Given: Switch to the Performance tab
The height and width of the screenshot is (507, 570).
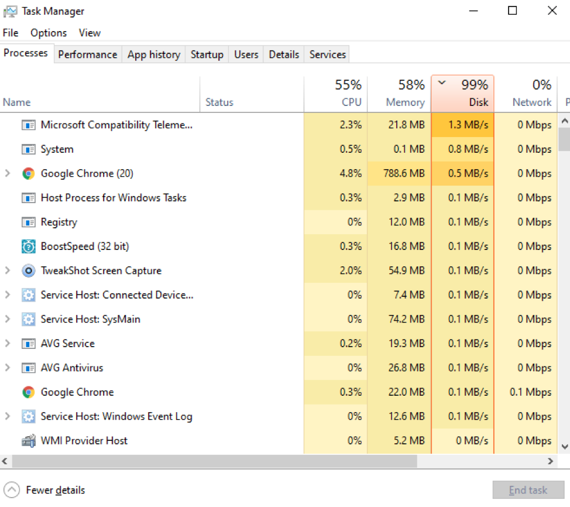Looking at the screenshot, I should click(88, 54).
